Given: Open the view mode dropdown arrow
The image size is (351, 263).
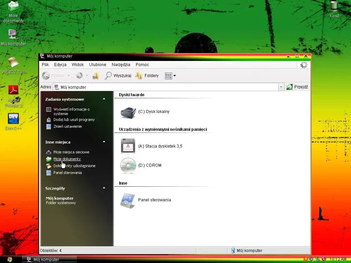Looking at the screenshot, I should pyautogui.click(x=174, y=76).
